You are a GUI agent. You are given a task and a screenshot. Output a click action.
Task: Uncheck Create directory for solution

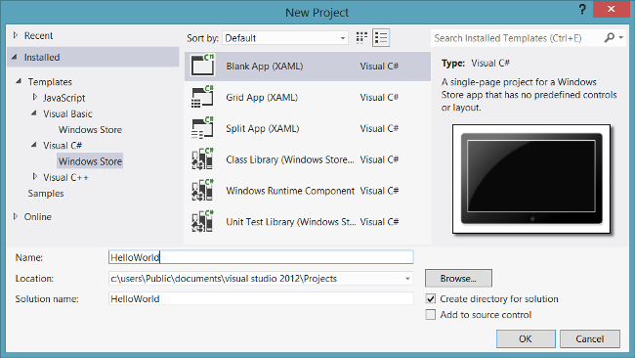431,298
